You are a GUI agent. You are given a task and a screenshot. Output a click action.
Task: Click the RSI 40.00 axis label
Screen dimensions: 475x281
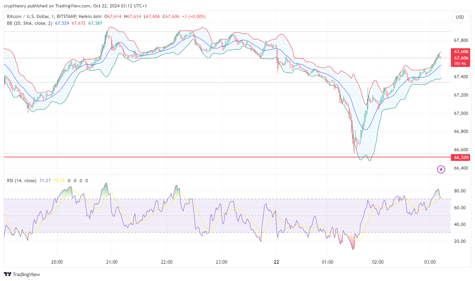click(x=460, y=224)
